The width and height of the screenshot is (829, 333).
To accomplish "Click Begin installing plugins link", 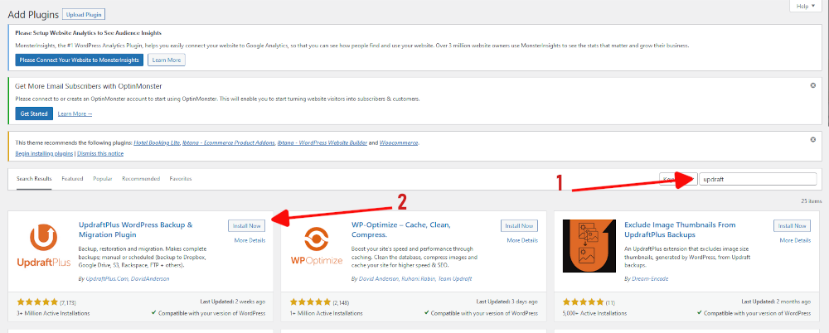I will [x=44, y=153].
